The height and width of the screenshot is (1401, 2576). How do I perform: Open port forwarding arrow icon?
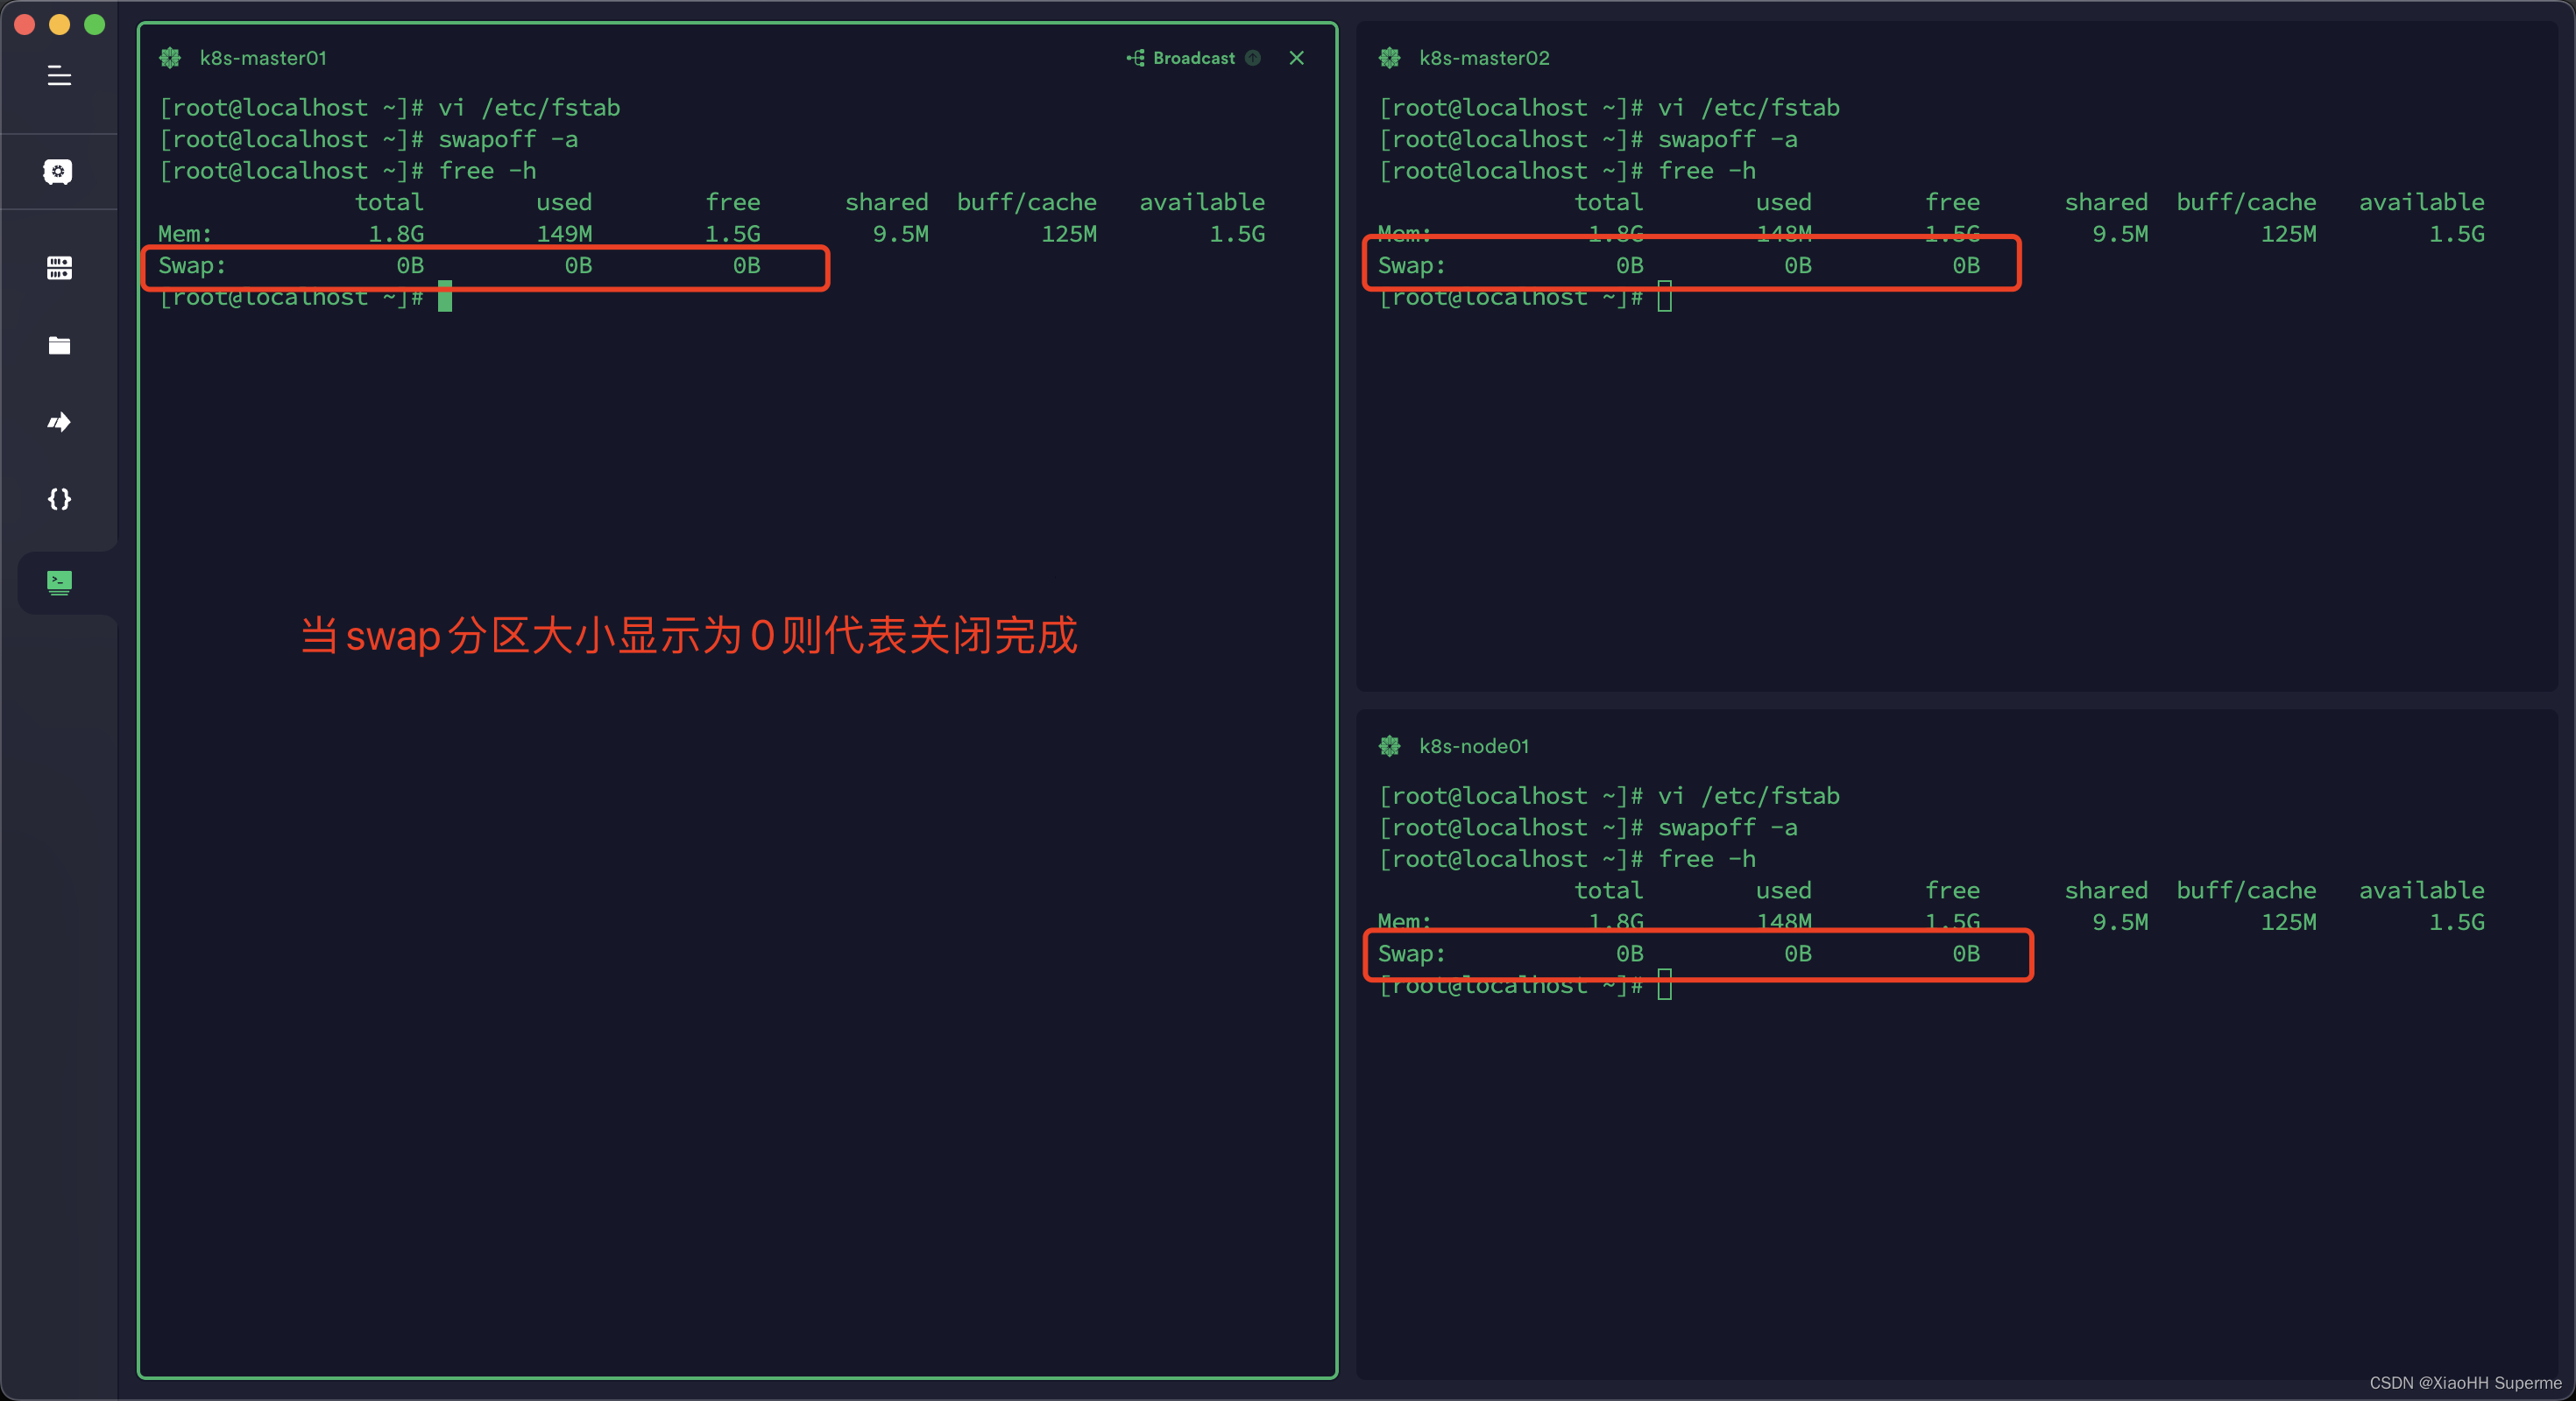pyautogui.click(x=59, y=422)
